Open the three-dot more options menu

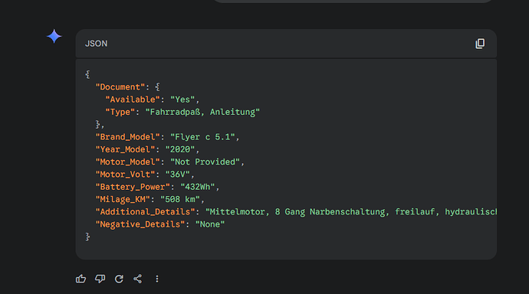pyautogui.click(x=157, y=279)
